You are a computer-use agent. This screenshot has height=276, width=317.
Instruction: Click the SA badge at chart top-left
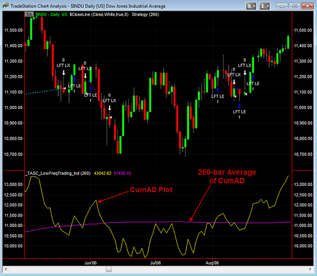coord(28,13)
